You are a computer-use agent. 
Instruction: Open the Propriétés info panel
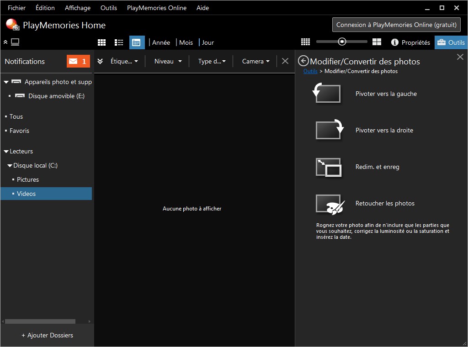pos(410,42)
